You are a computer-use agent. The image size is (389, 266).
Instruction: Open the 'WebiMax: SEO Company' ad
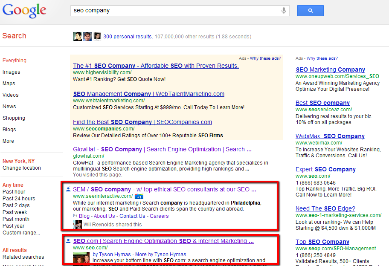(x=330, y=136)
